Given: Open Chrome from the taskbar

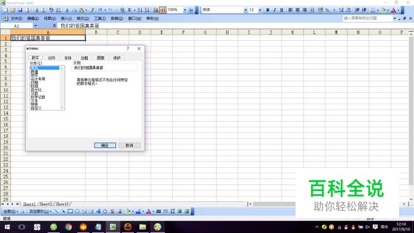Looking at the screenshot, I should [68, 227].
